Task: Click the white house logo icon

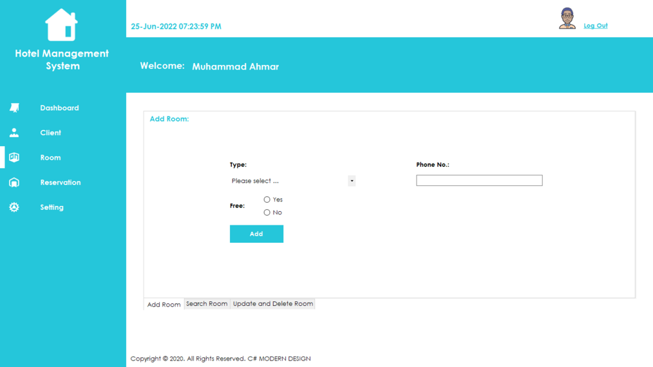Action: [x=61, y=25]
